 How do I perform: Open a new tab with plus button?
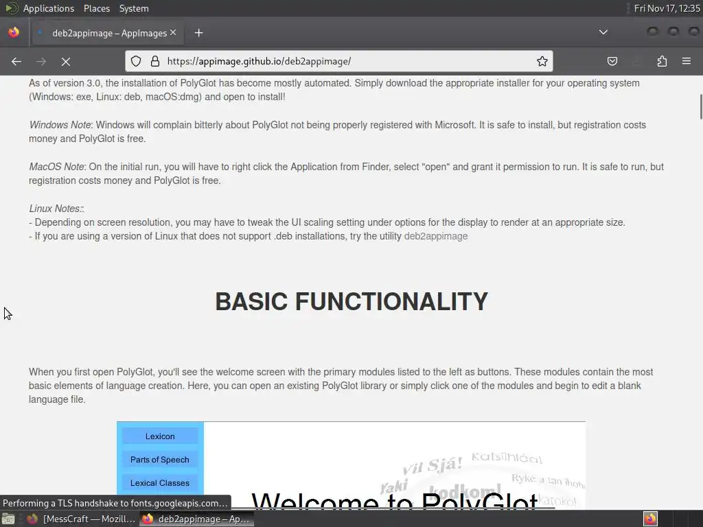[199, 33]
